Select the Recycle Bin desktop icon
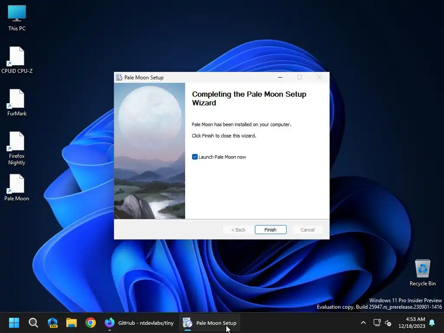 pos(422,272)
